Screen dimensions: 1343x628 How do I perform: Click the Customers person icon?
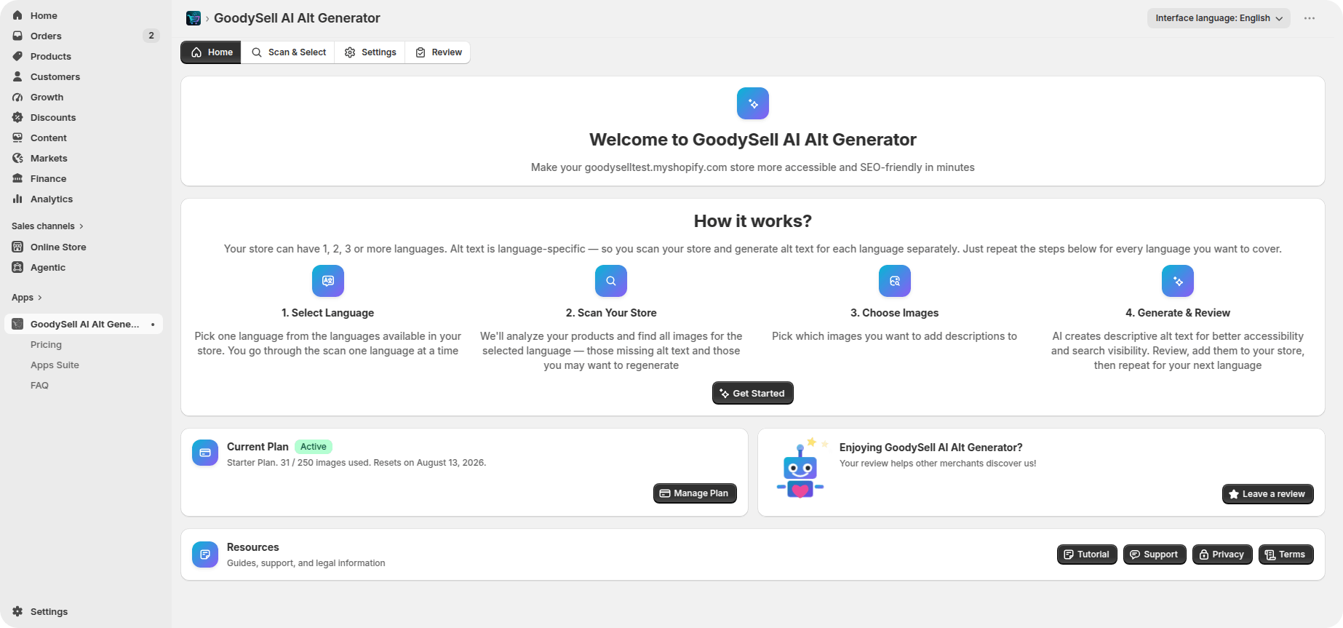pos(17,76)
